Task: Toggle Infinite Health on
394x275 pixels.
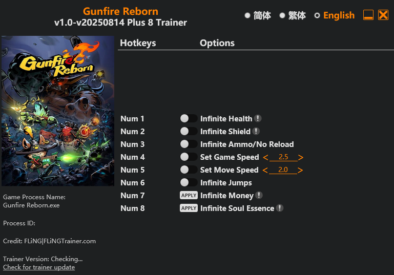Action: pos(189,118)
